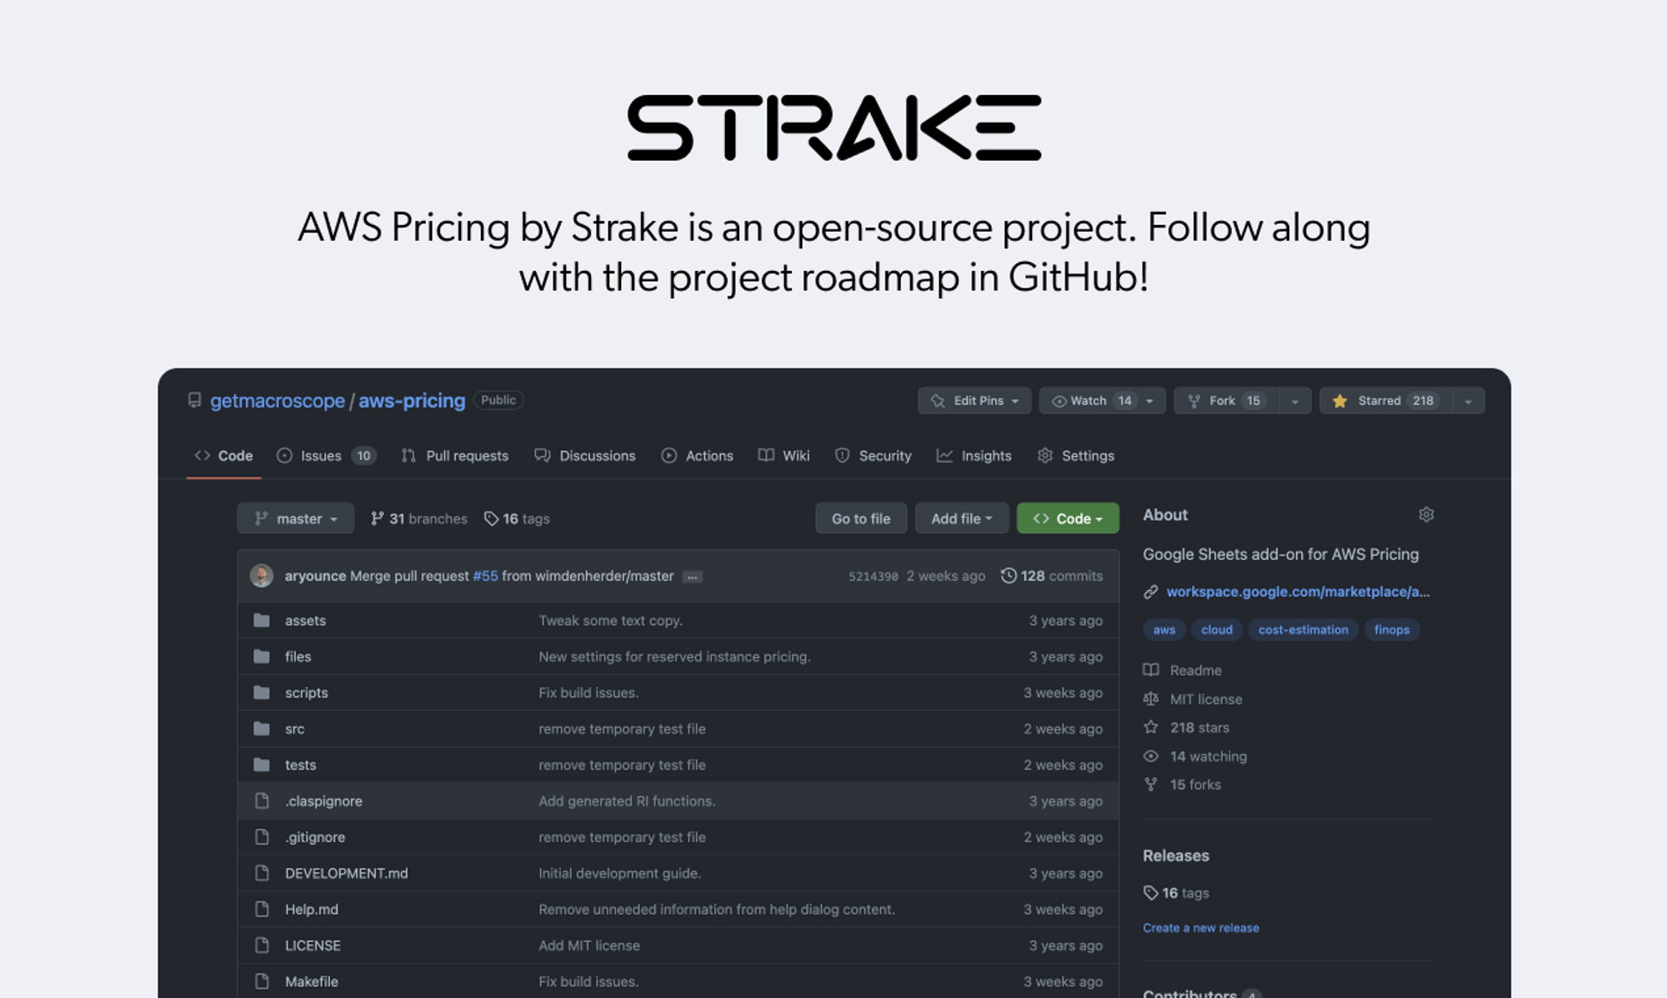Open the 'Add MIT license' commit message
This screenshot has height=998, width=1667.
click(589, 945)
